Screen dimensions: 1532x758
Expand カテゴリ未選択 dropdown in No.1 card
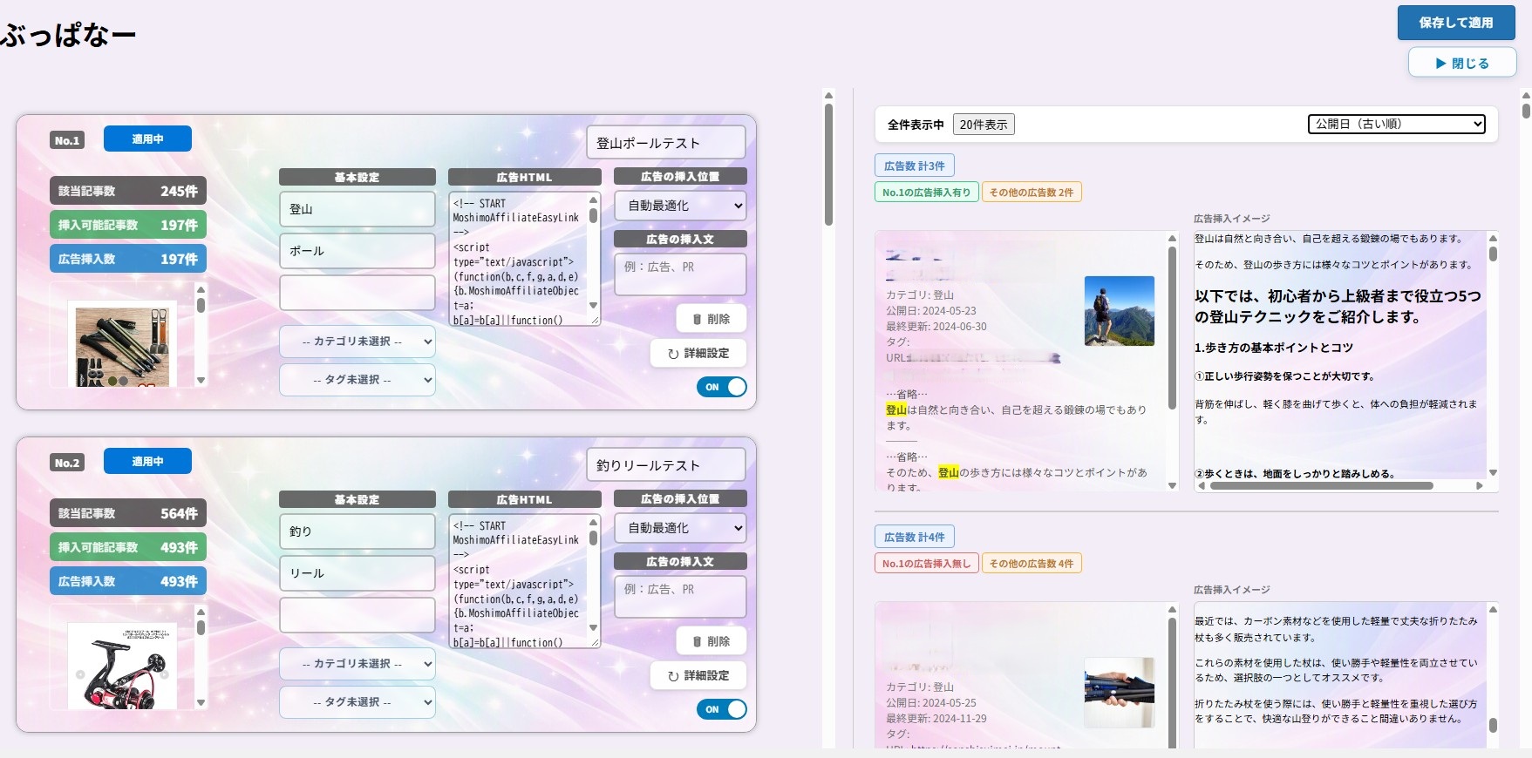[357, 342]
